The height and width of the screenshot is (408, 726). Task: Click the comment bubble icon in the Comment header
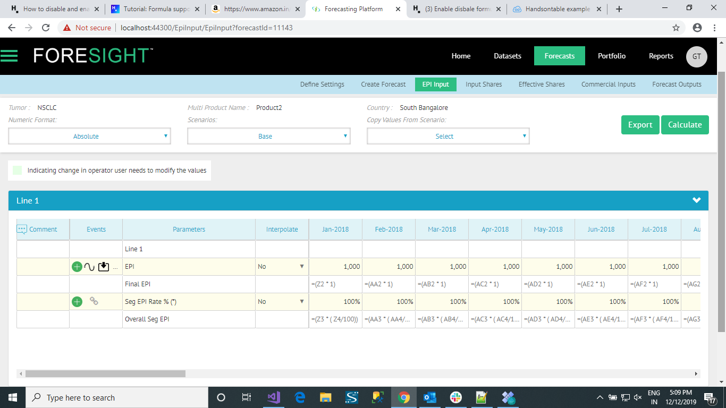tap(22, 229)
